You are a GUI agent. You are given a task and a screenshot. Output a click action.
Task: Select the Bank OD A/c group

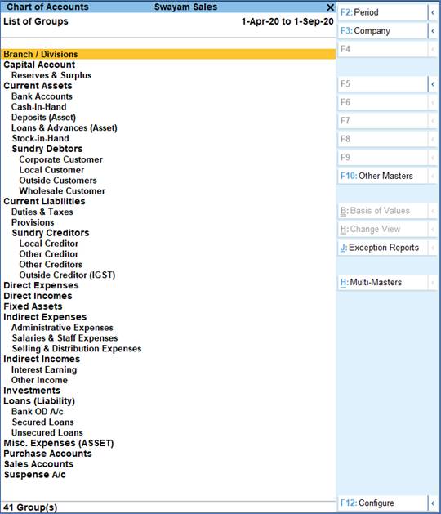(38, 412)
